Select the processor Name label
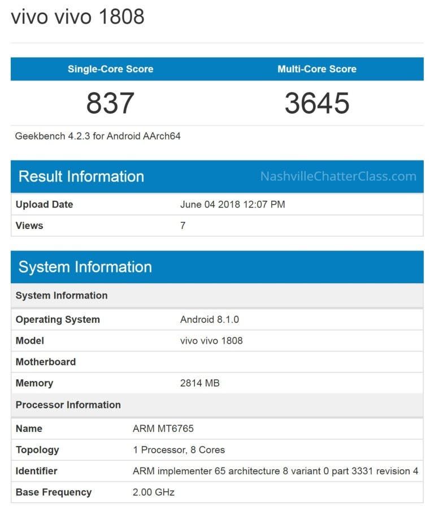Viewport: 434px width, 506px height. click(x=29, y=429)
